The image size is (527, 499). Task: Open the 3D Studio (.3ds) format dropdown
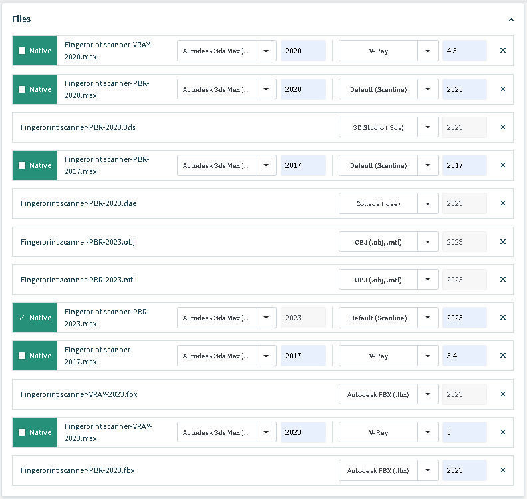tap(428, 127)
